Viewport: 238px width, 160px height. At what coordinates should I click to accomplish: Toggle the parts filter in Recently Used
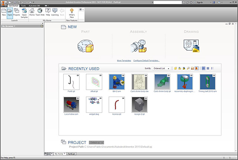tap(176, 68)
